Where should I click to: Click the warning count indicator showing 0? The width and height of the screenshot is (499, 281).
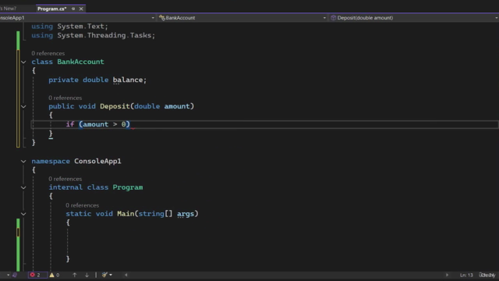(x=55, y=275)
